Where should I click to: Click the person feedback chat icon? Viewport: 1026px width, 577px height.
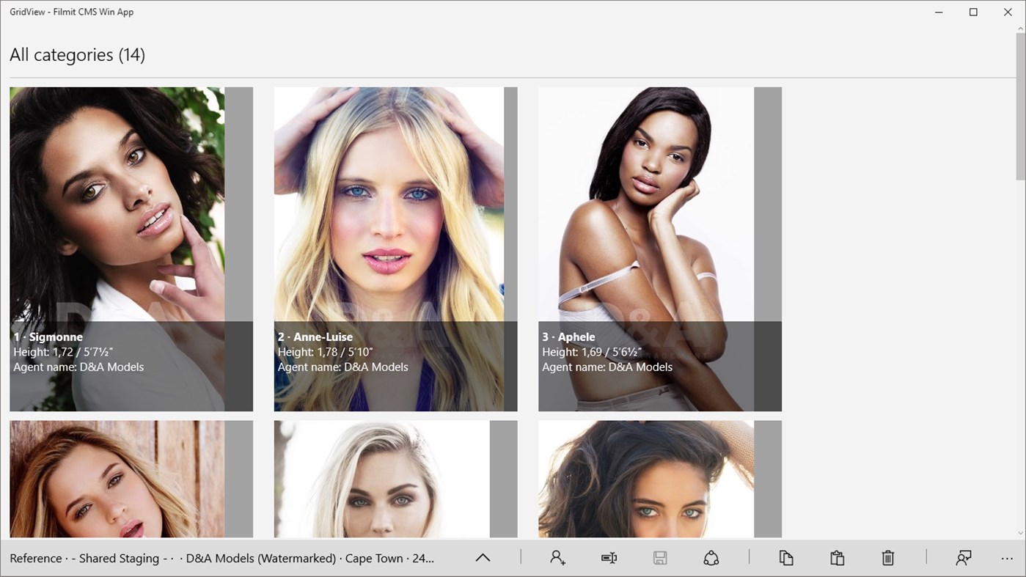(x=964, y=558)
